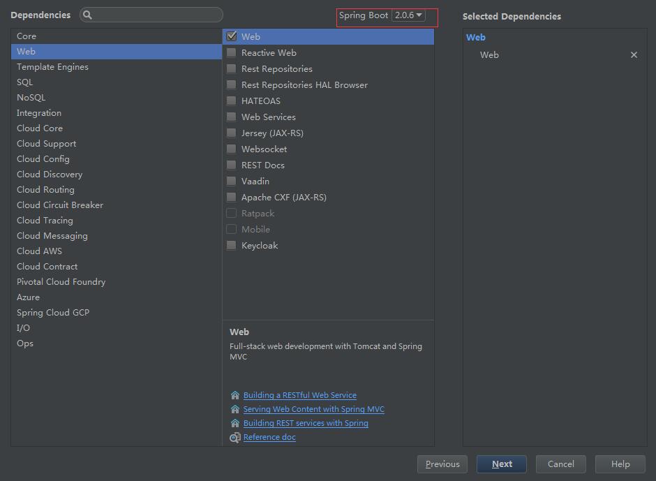Select the Template Engines category

coord(117,66)
